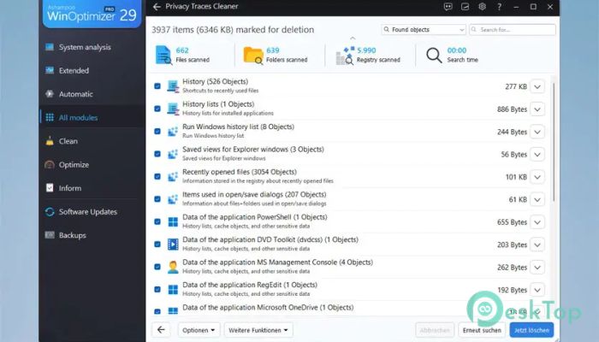Click the DVD Toolkit application icon
Image resolution: width=599 pixels, height=342 pixels.
(x=173, y=245)
